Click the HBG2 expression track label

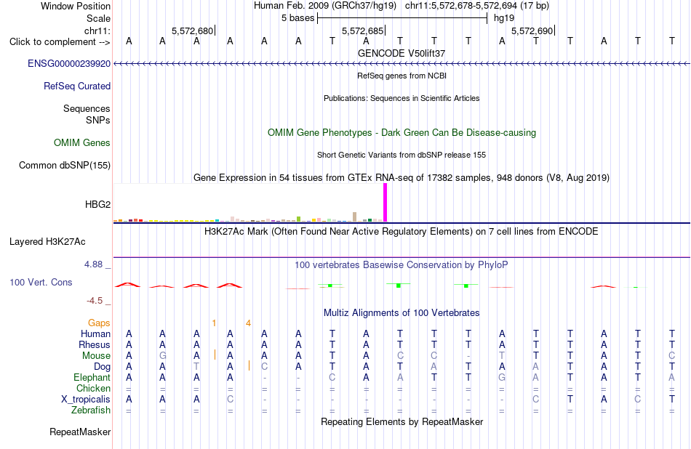click(x=97, y=204)
